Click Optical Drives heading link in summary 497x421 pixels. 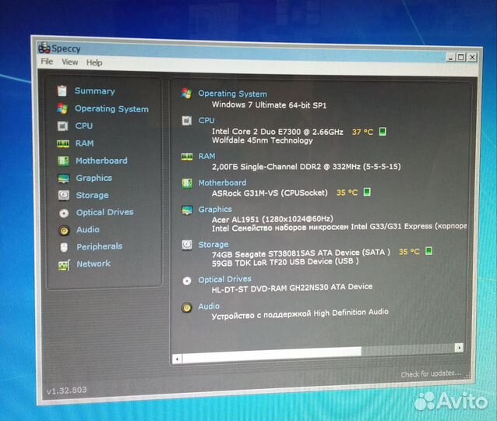point(224,279)
